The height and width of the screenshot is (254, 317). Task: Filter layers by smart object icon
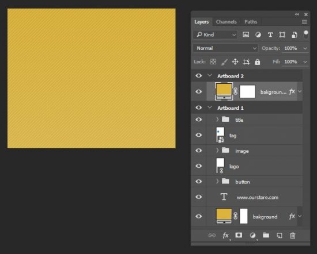click(x=295, y=34)
